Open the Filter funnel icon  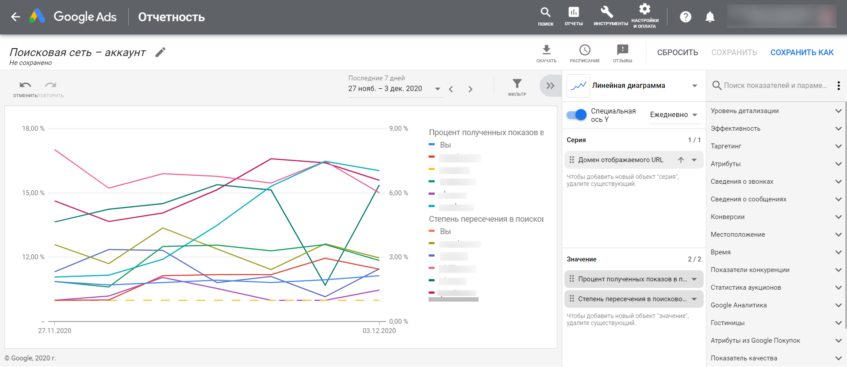[517, 84]
